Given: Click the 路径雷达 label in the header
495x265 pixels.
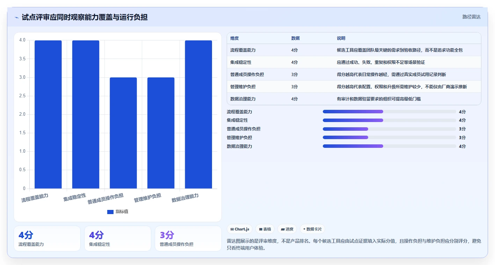Looking at the screenshot, I should coord(472,17).
